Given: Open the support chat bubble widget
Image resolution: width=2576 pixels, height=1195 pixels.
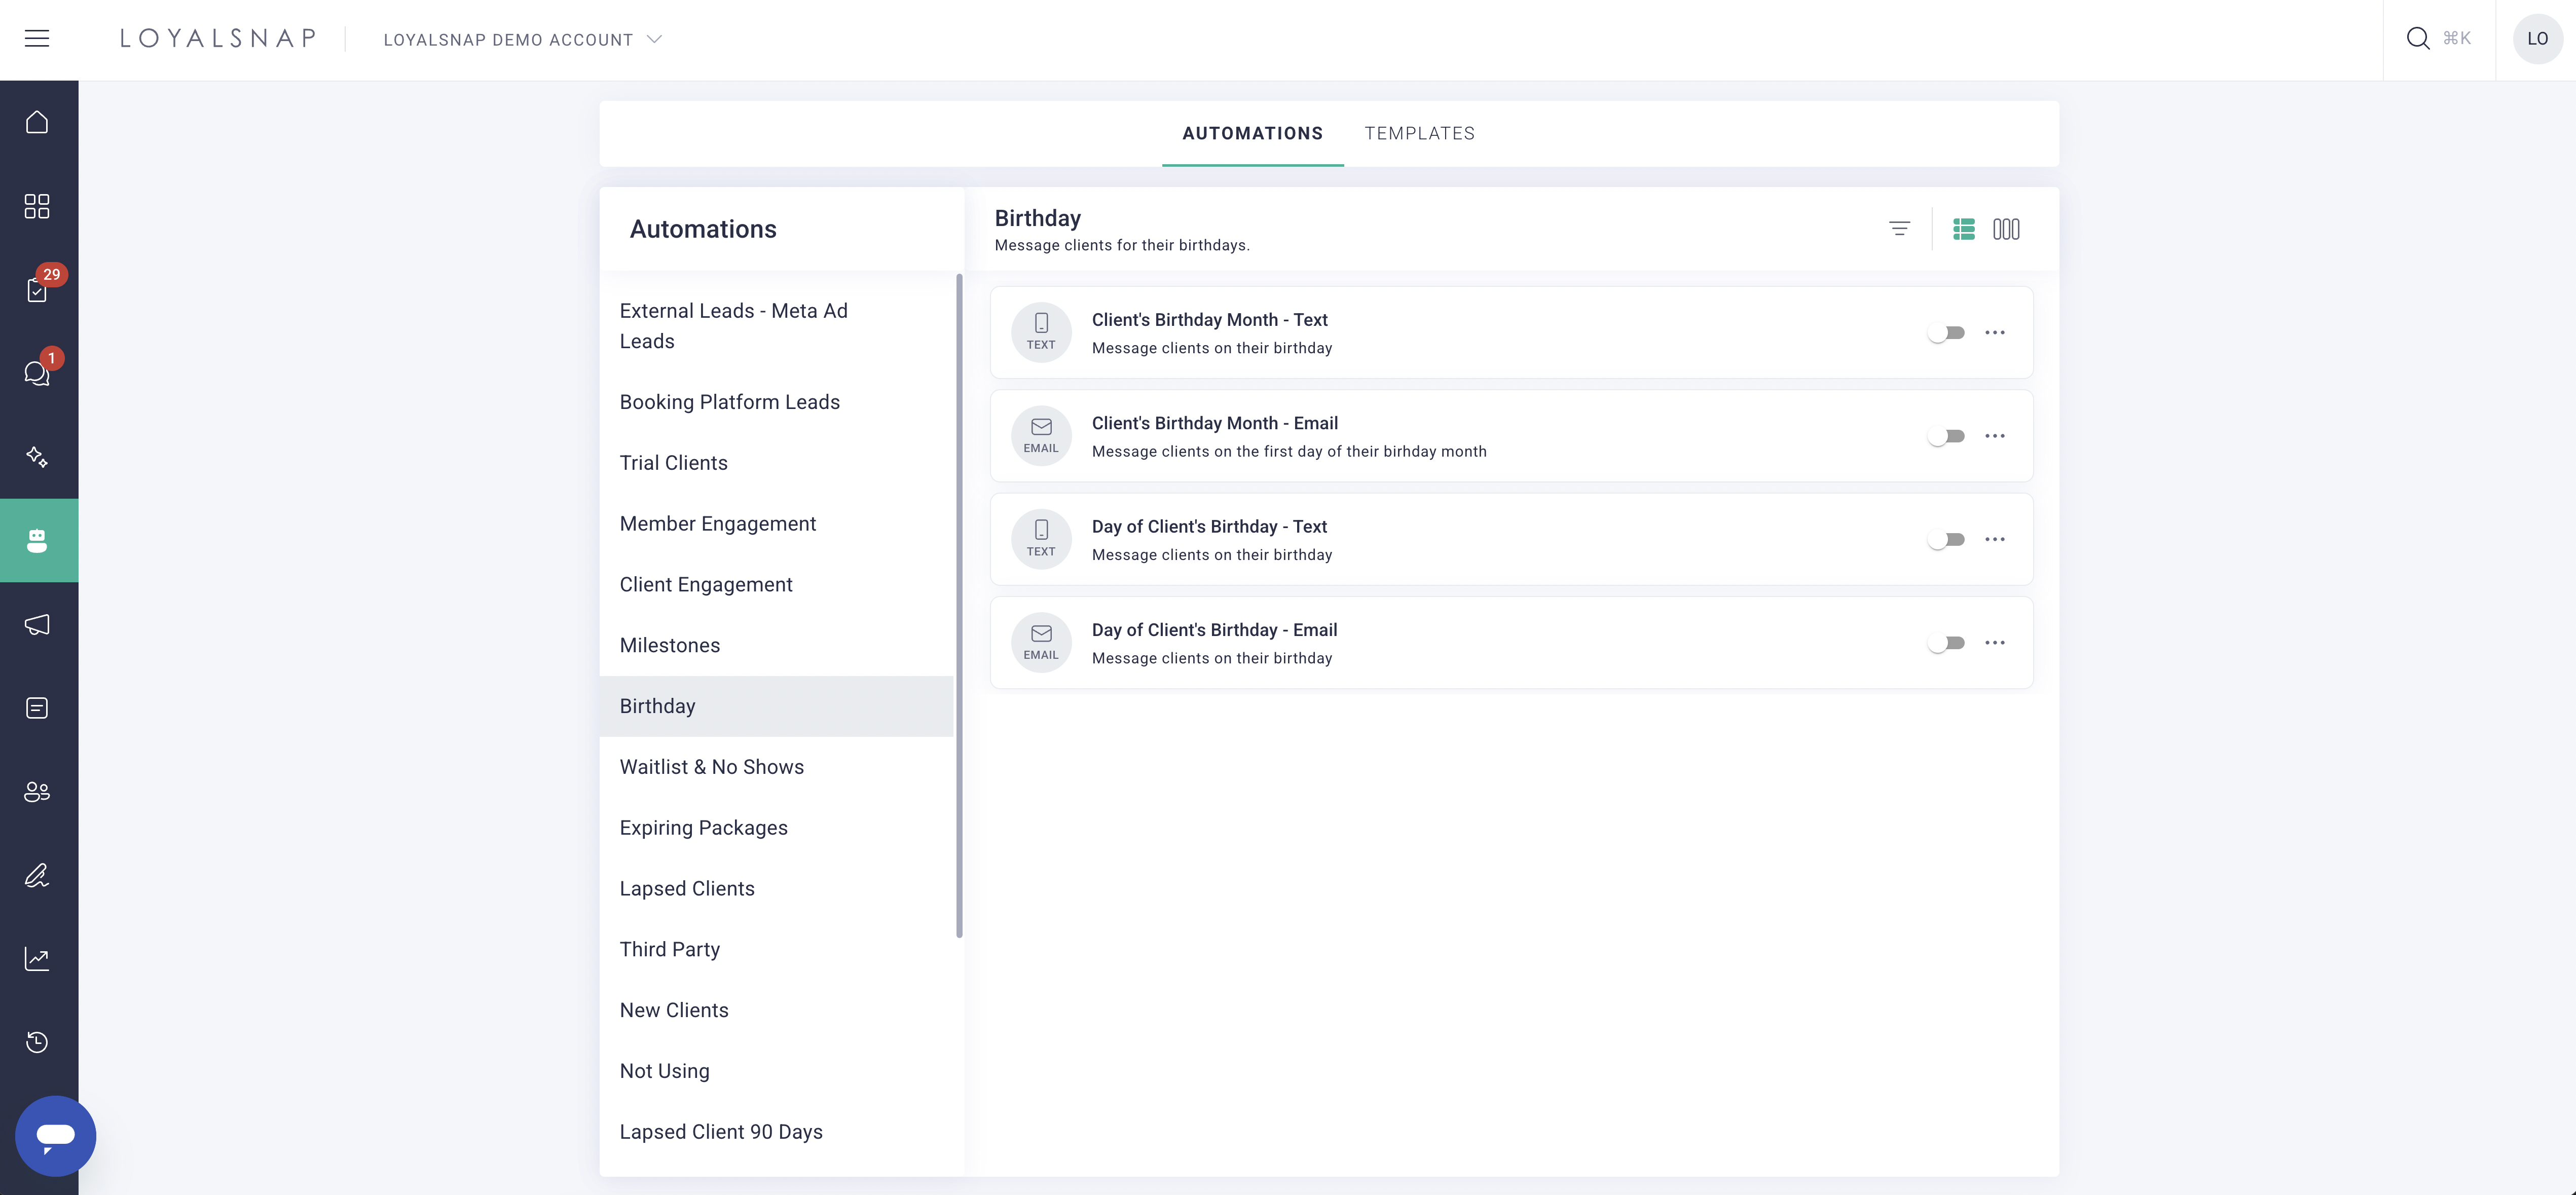Looking at the screenshot, I should (x=55, y=1136).
